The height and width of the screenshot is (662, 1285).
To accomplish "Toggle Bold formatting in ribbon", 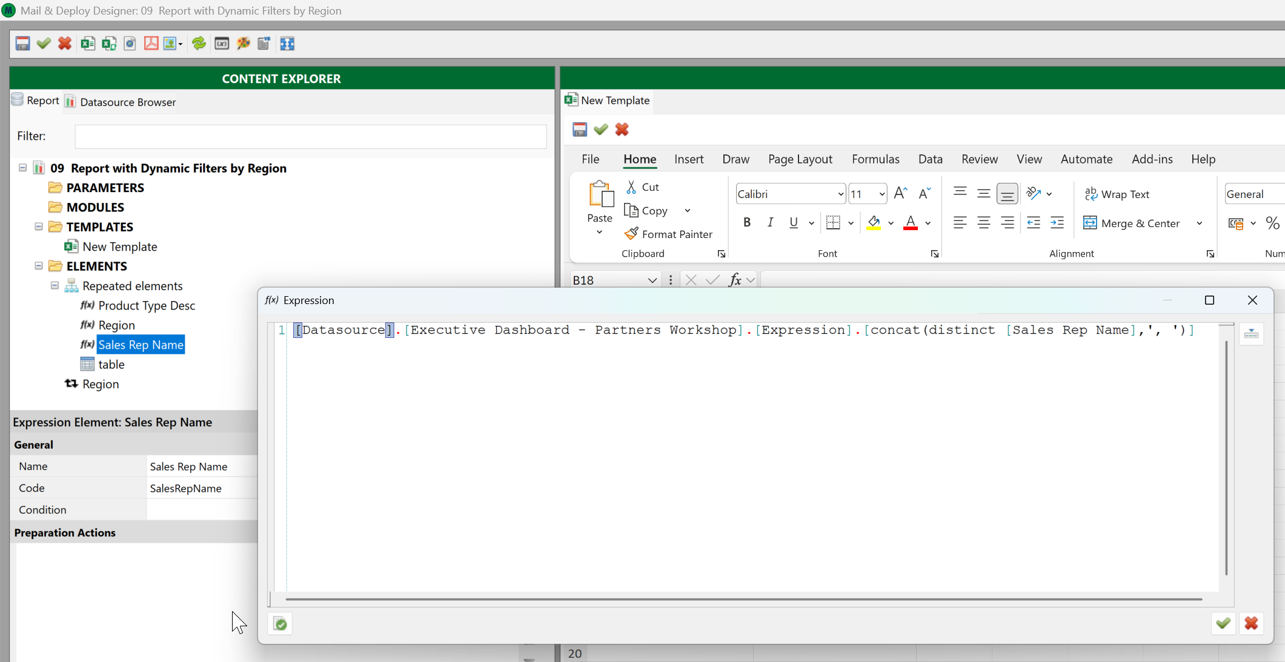I will pyautogui.click(x=746, y=222).
